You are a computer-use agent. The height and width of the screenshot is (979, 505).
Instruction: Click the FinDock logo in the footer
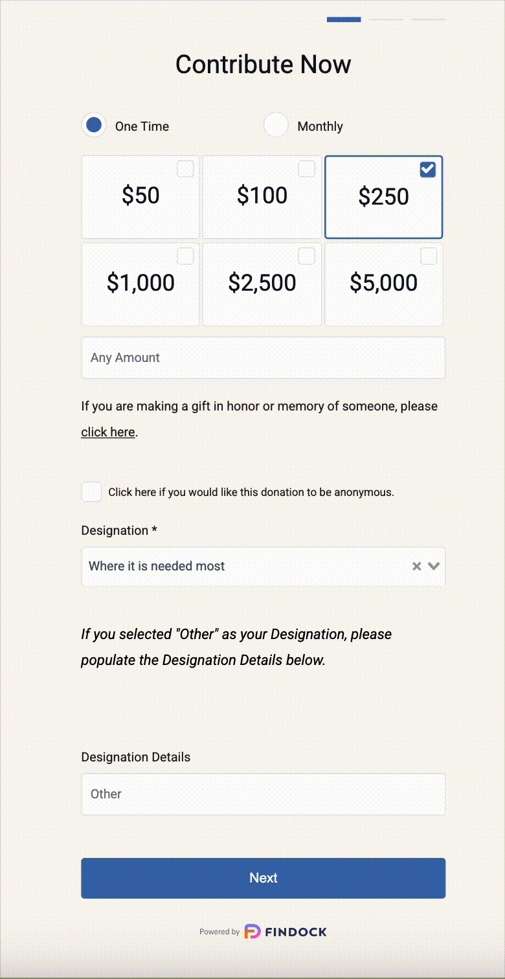[286, 932]
